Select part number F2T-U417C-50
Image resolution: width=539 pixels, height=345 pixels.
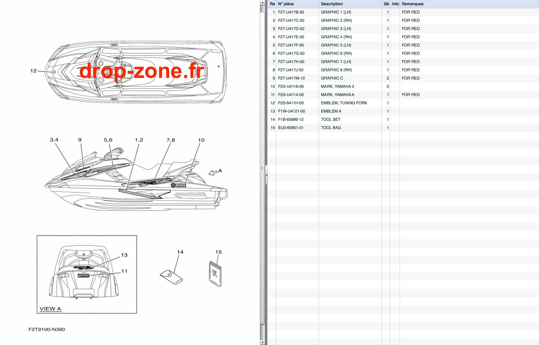click(291, 20)
